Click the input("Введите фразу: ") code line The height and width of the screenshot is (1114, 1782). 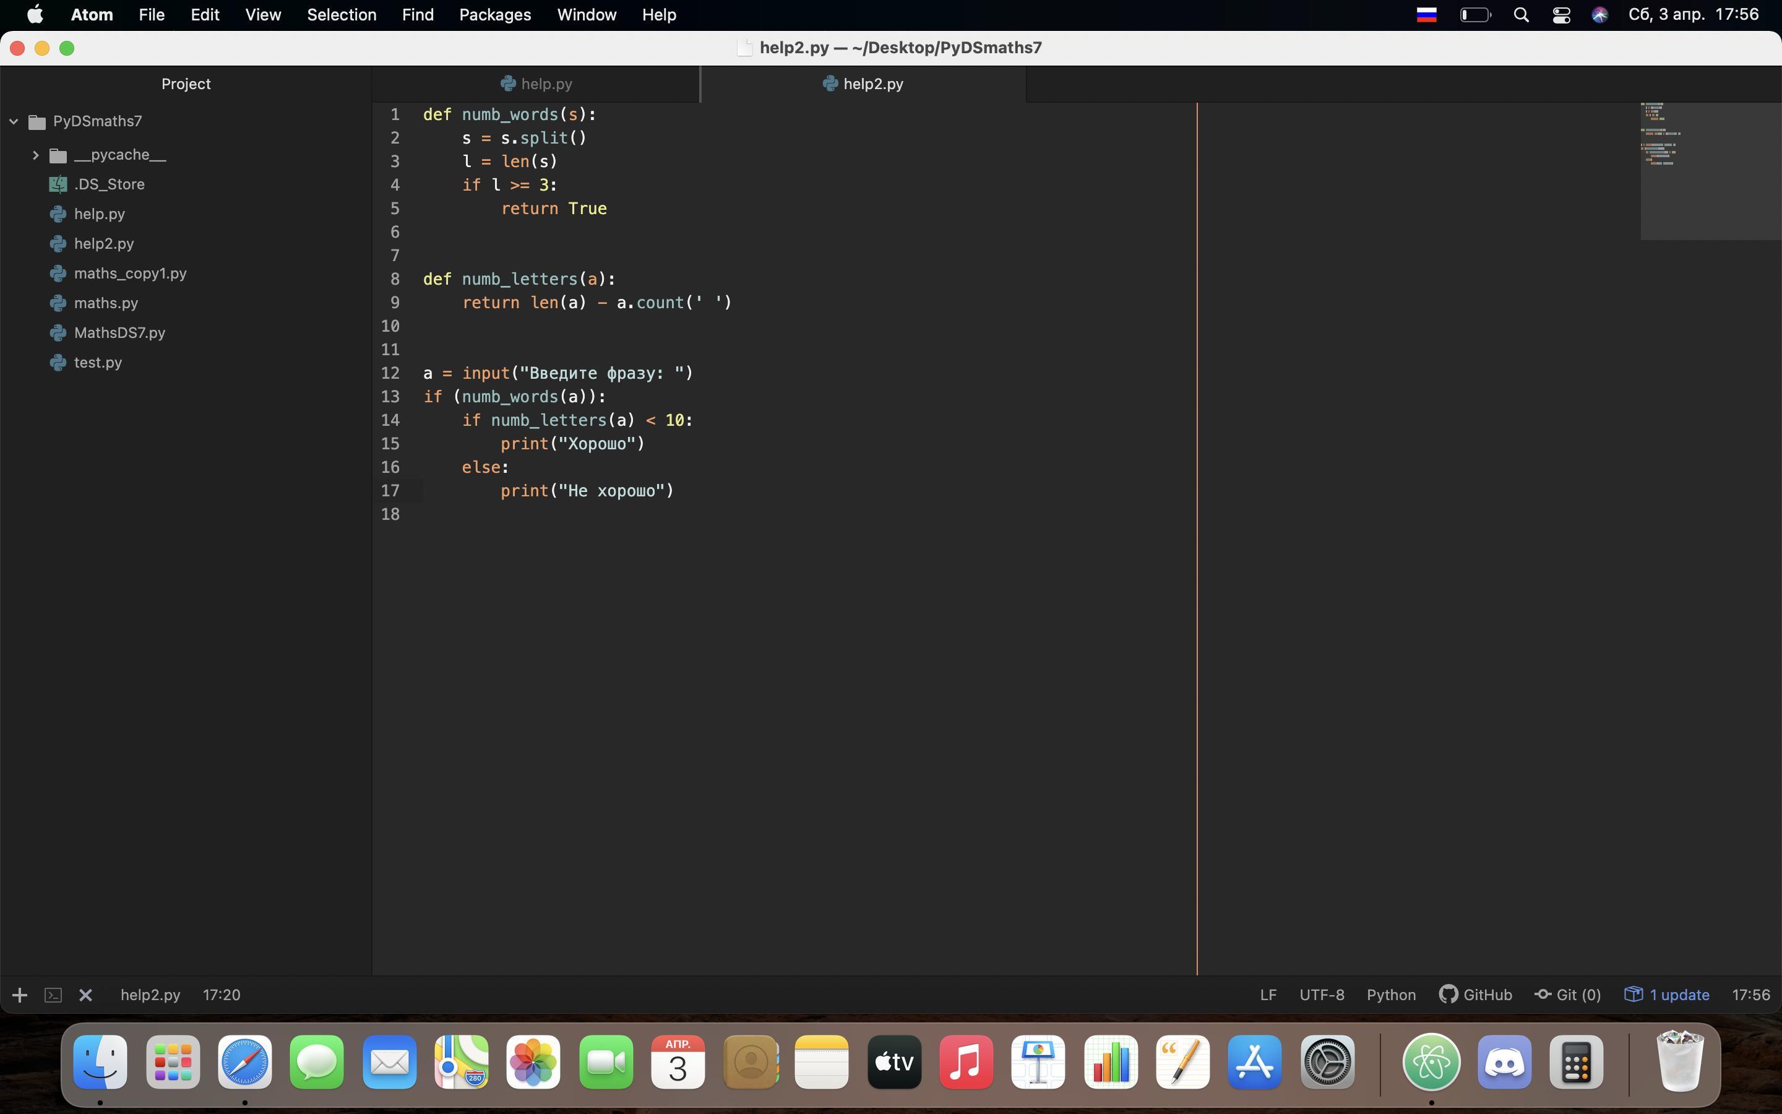[558, 374]
